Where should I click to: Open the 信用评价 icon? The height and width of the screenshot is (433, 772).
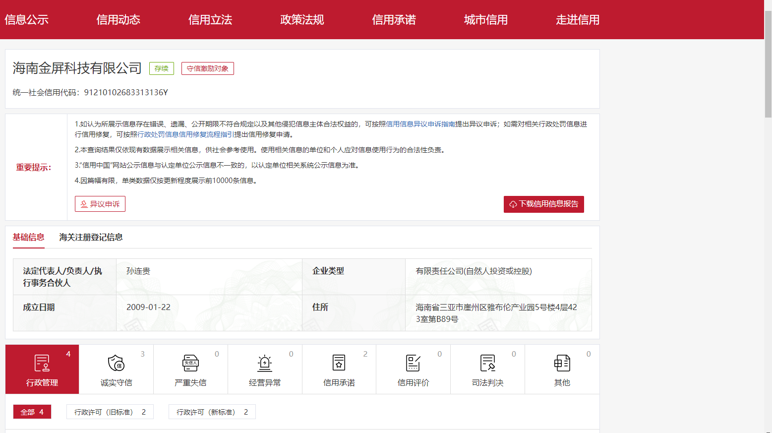pos(413,363)
